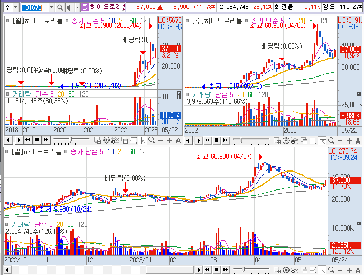Open the weekly chart settings gear
The height and width of the screenshot is (275, 364).
click(x=286, y=140)
